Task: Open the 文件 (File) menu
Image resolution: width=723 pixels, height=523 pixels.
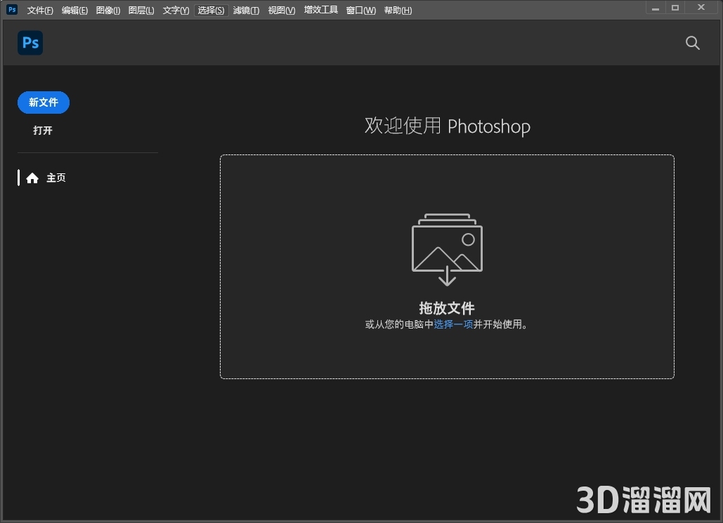Action: pyautogui.click(x=39, y=10)
